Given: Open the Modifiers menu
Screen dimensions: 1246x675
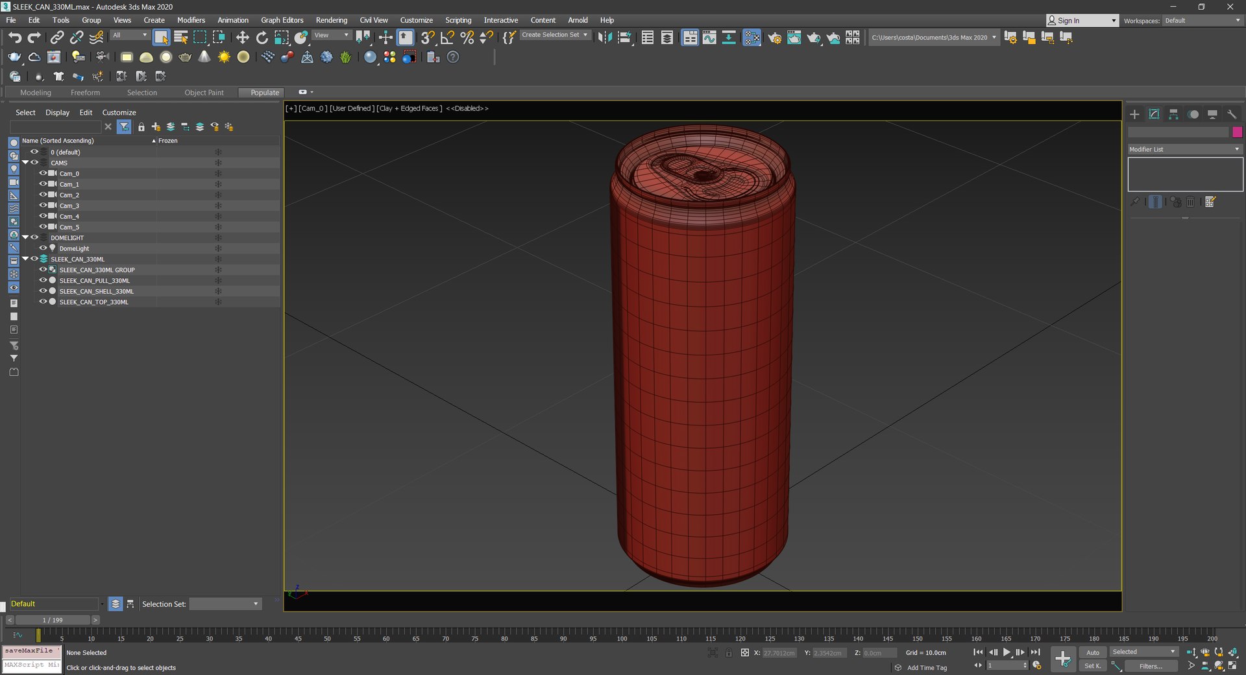Looking at the screenshot, I should 191,20.
